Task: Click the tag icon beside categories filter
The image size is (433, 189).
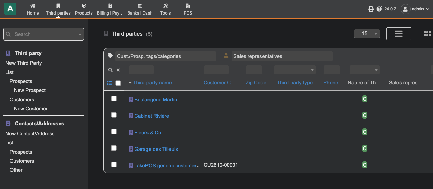Action: pyautogui.click(x=110, y=56)
